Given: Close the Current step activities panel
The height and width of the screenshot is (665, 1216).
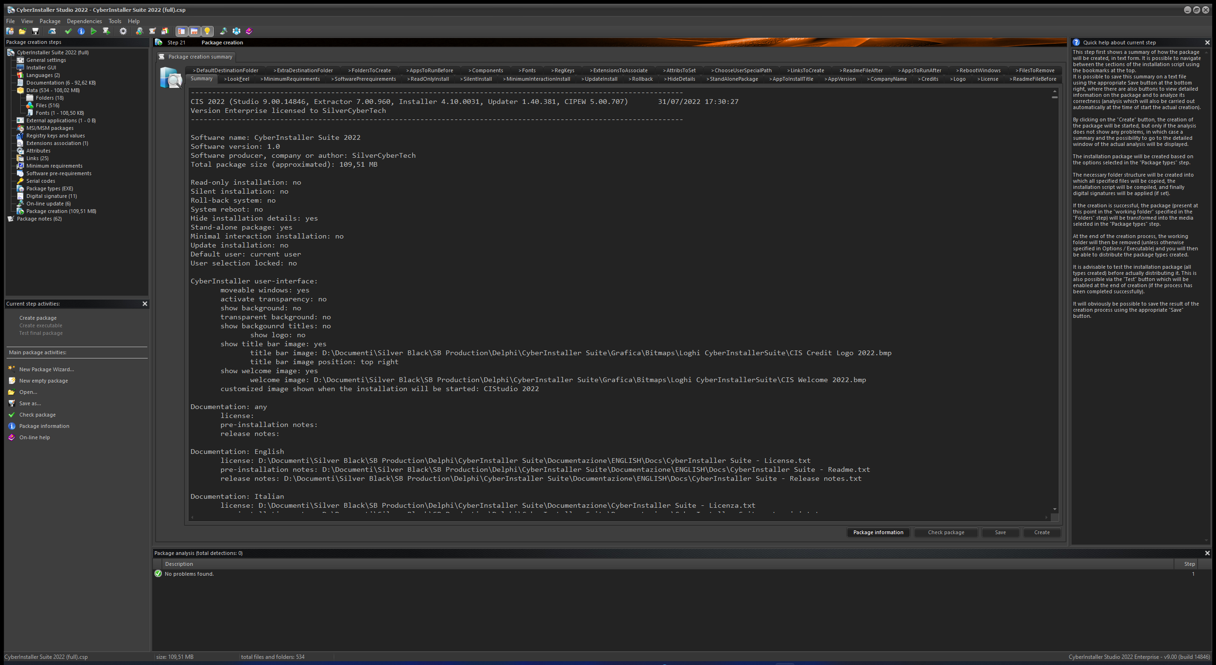Looking at the screenshot, I should (x=145, y=304).
